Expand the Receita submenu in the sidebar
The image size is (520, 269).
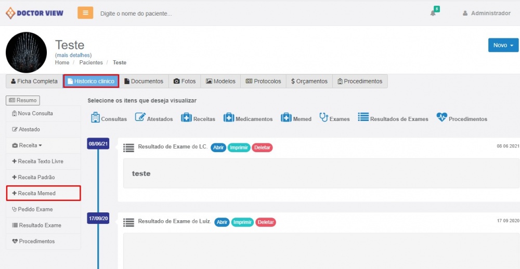click(x=28, y=145)
